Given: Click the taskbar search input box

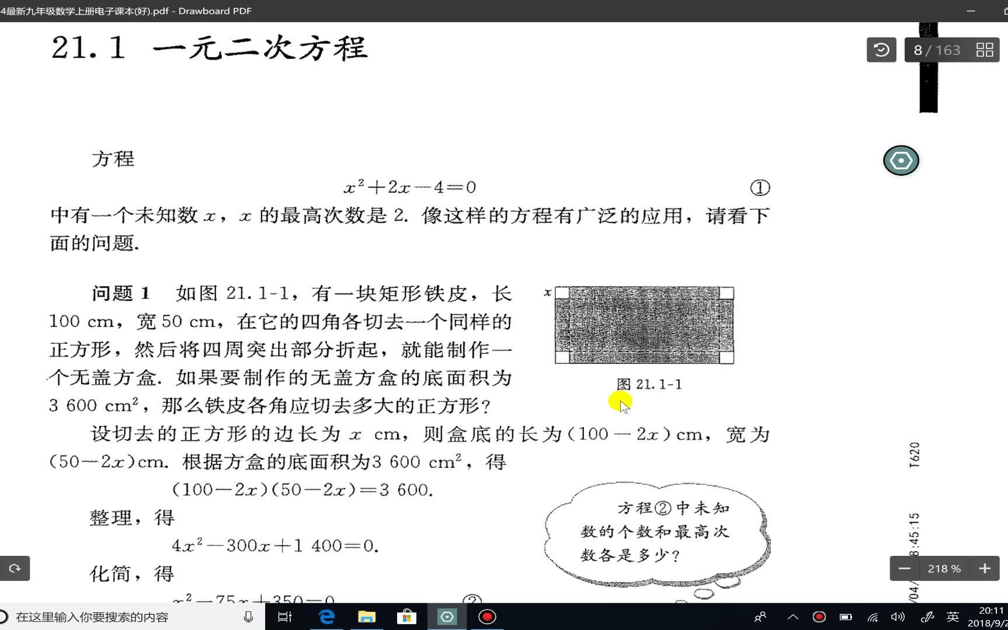Looking at the screenshot, I should point(117,617).
